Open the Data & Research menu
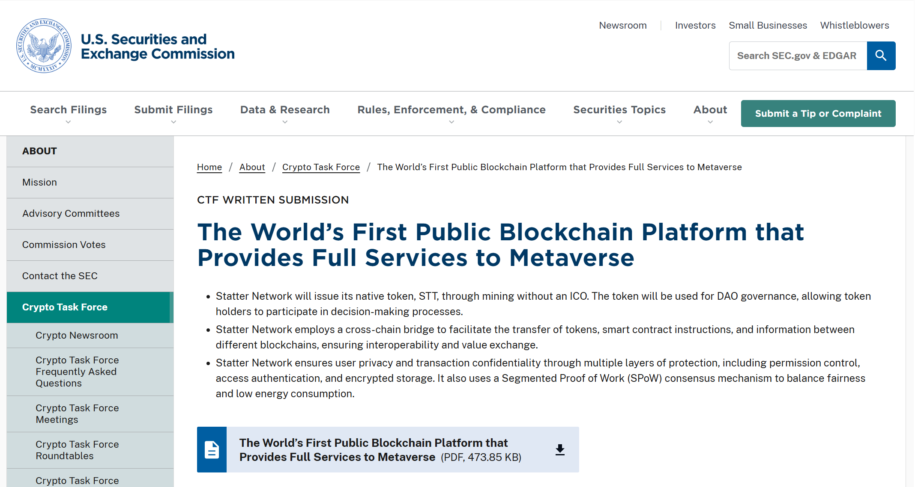The height and width of the screenshot is (487, 915). pyautogui.click(x=285, y=110)
